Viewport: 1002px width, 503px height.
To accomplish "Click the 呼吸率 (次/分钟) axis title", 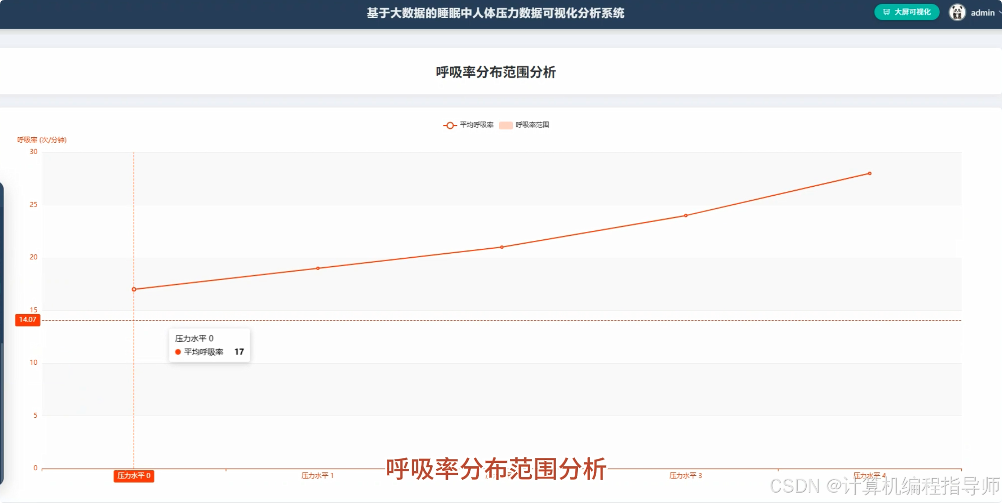I will click(42, 140).
